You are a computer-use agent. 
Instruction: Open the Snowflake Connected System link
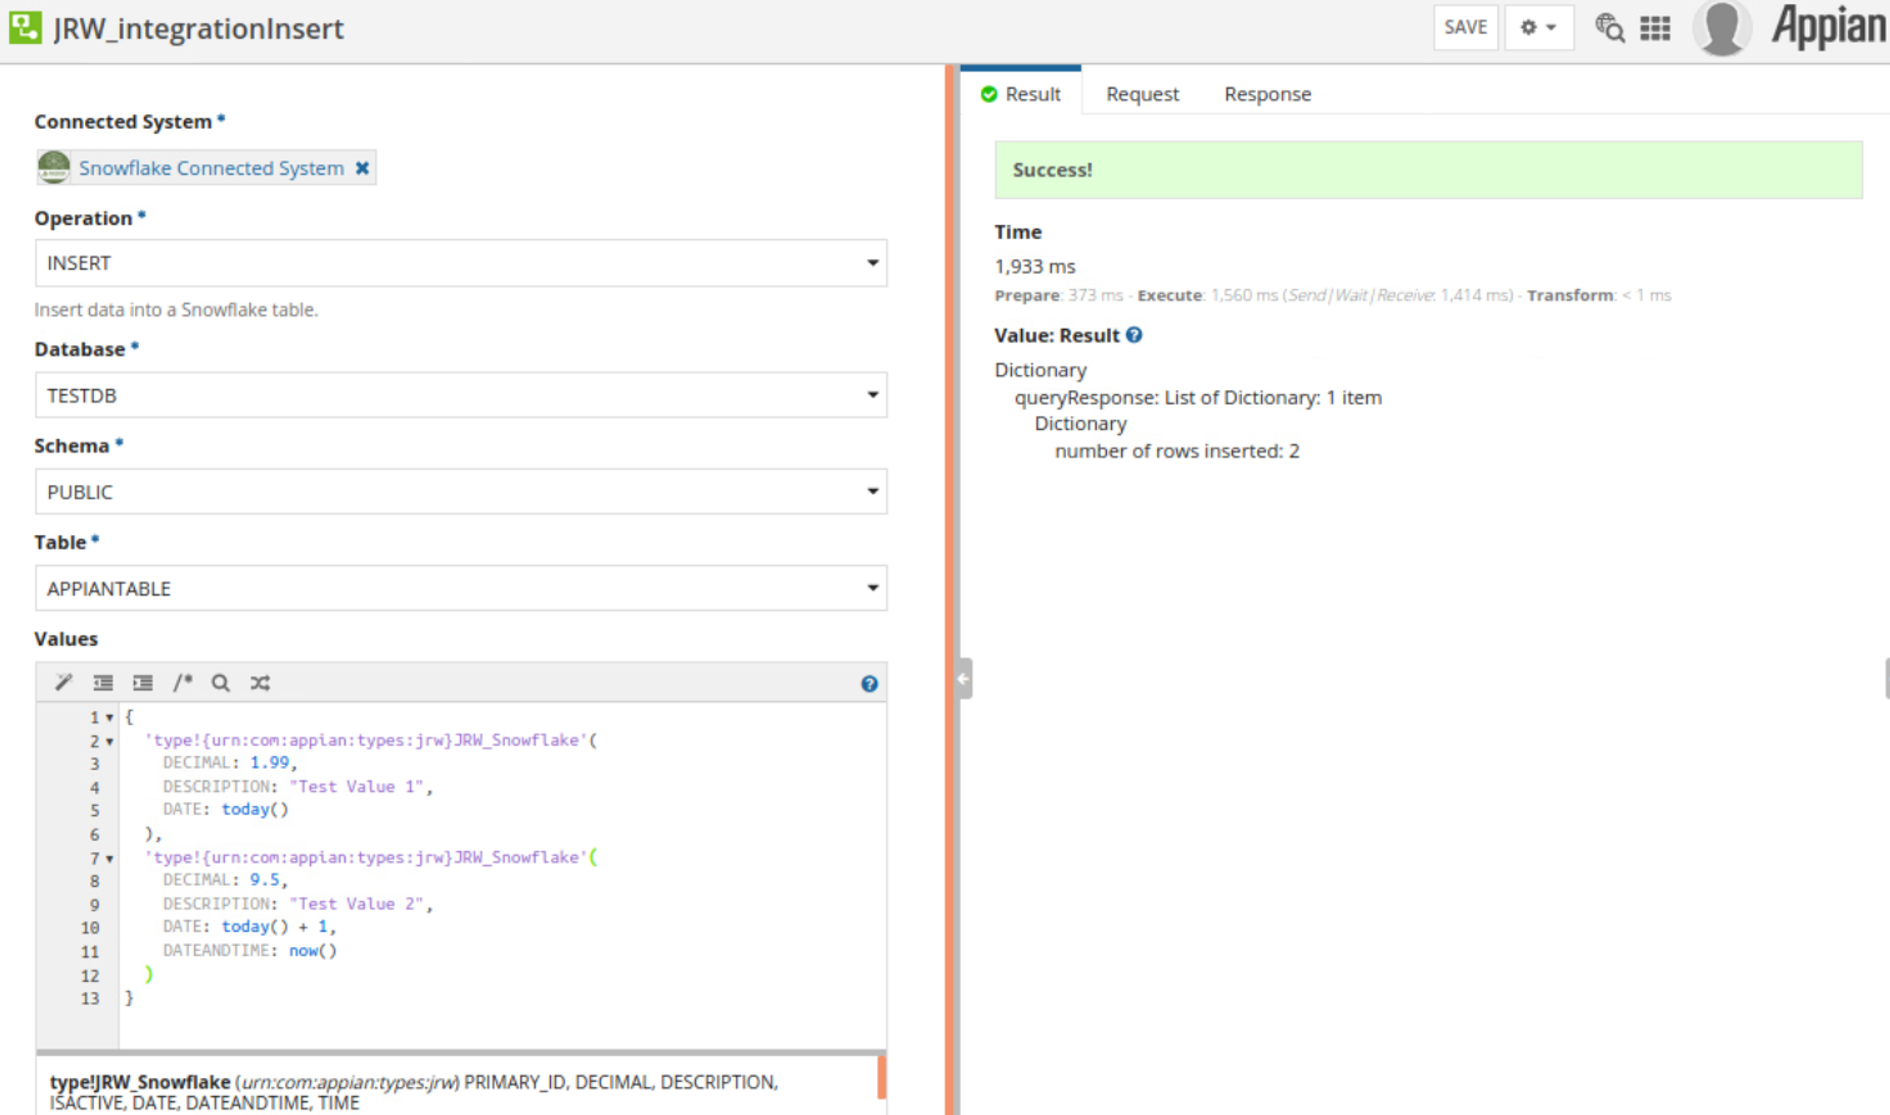[x=211, y=168]
